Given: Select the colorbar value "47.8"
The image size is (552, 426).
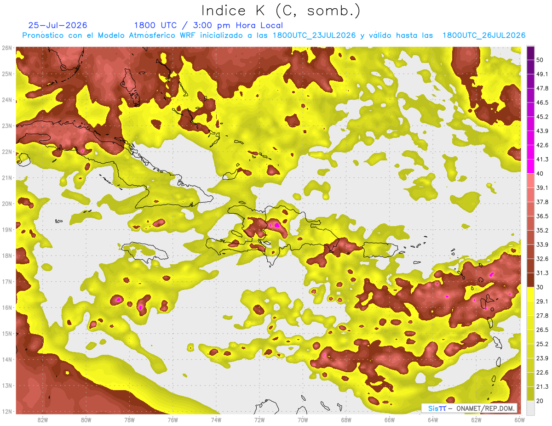Looking at the screenshot, I should point(542,88).
